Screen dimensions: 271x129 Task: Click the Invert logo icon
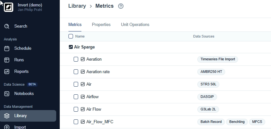click(8, 7)
